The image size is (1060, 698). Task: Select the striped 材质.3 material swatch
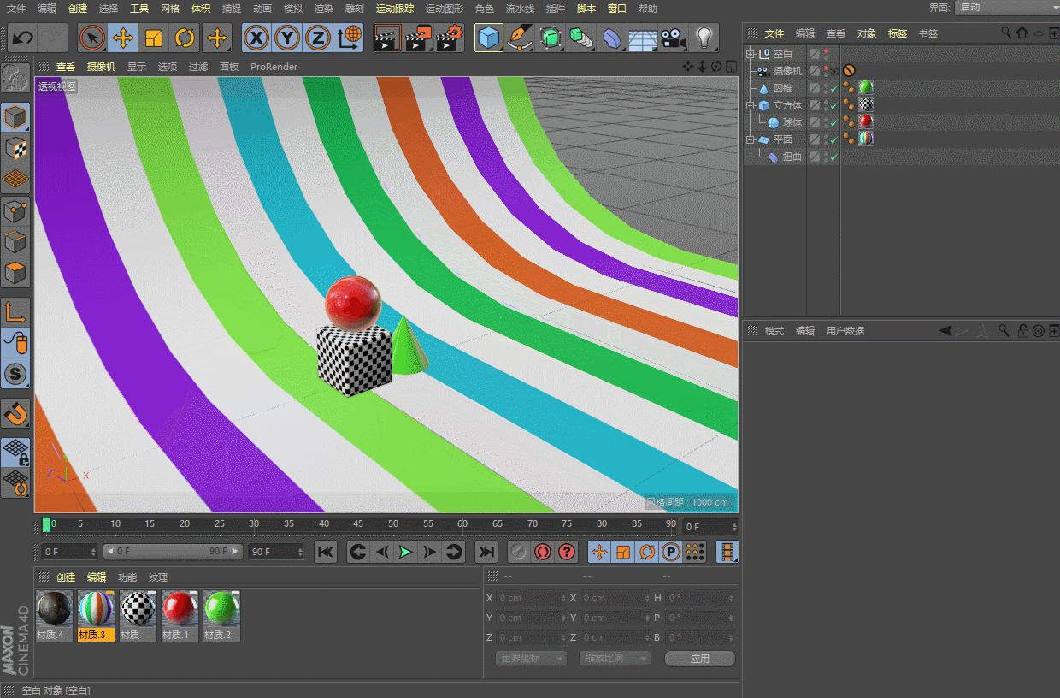(96, 610)
